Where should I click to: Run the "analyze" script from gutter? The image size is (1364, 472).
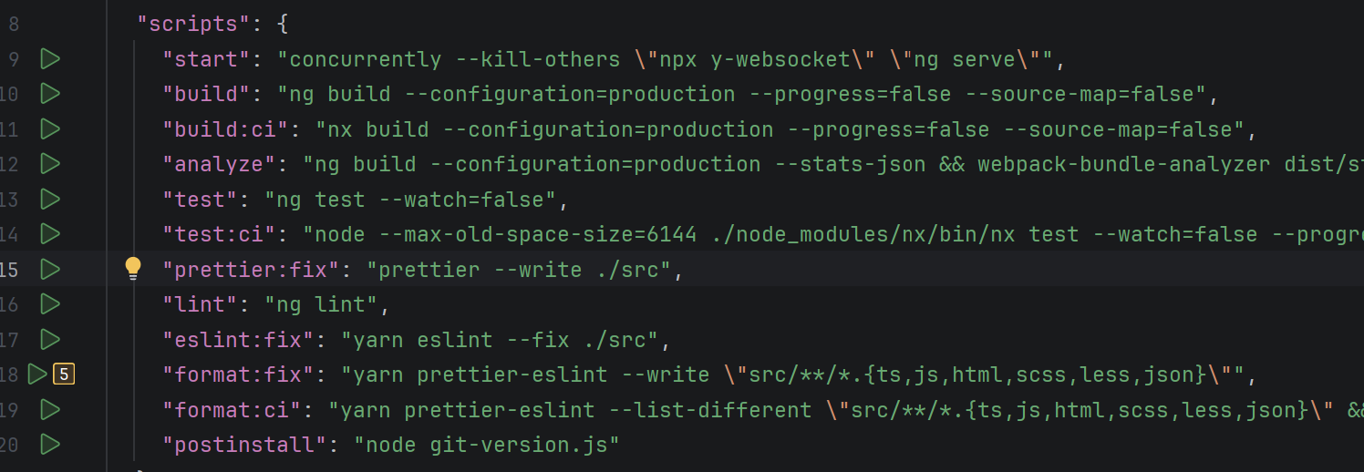pos(50,164)
